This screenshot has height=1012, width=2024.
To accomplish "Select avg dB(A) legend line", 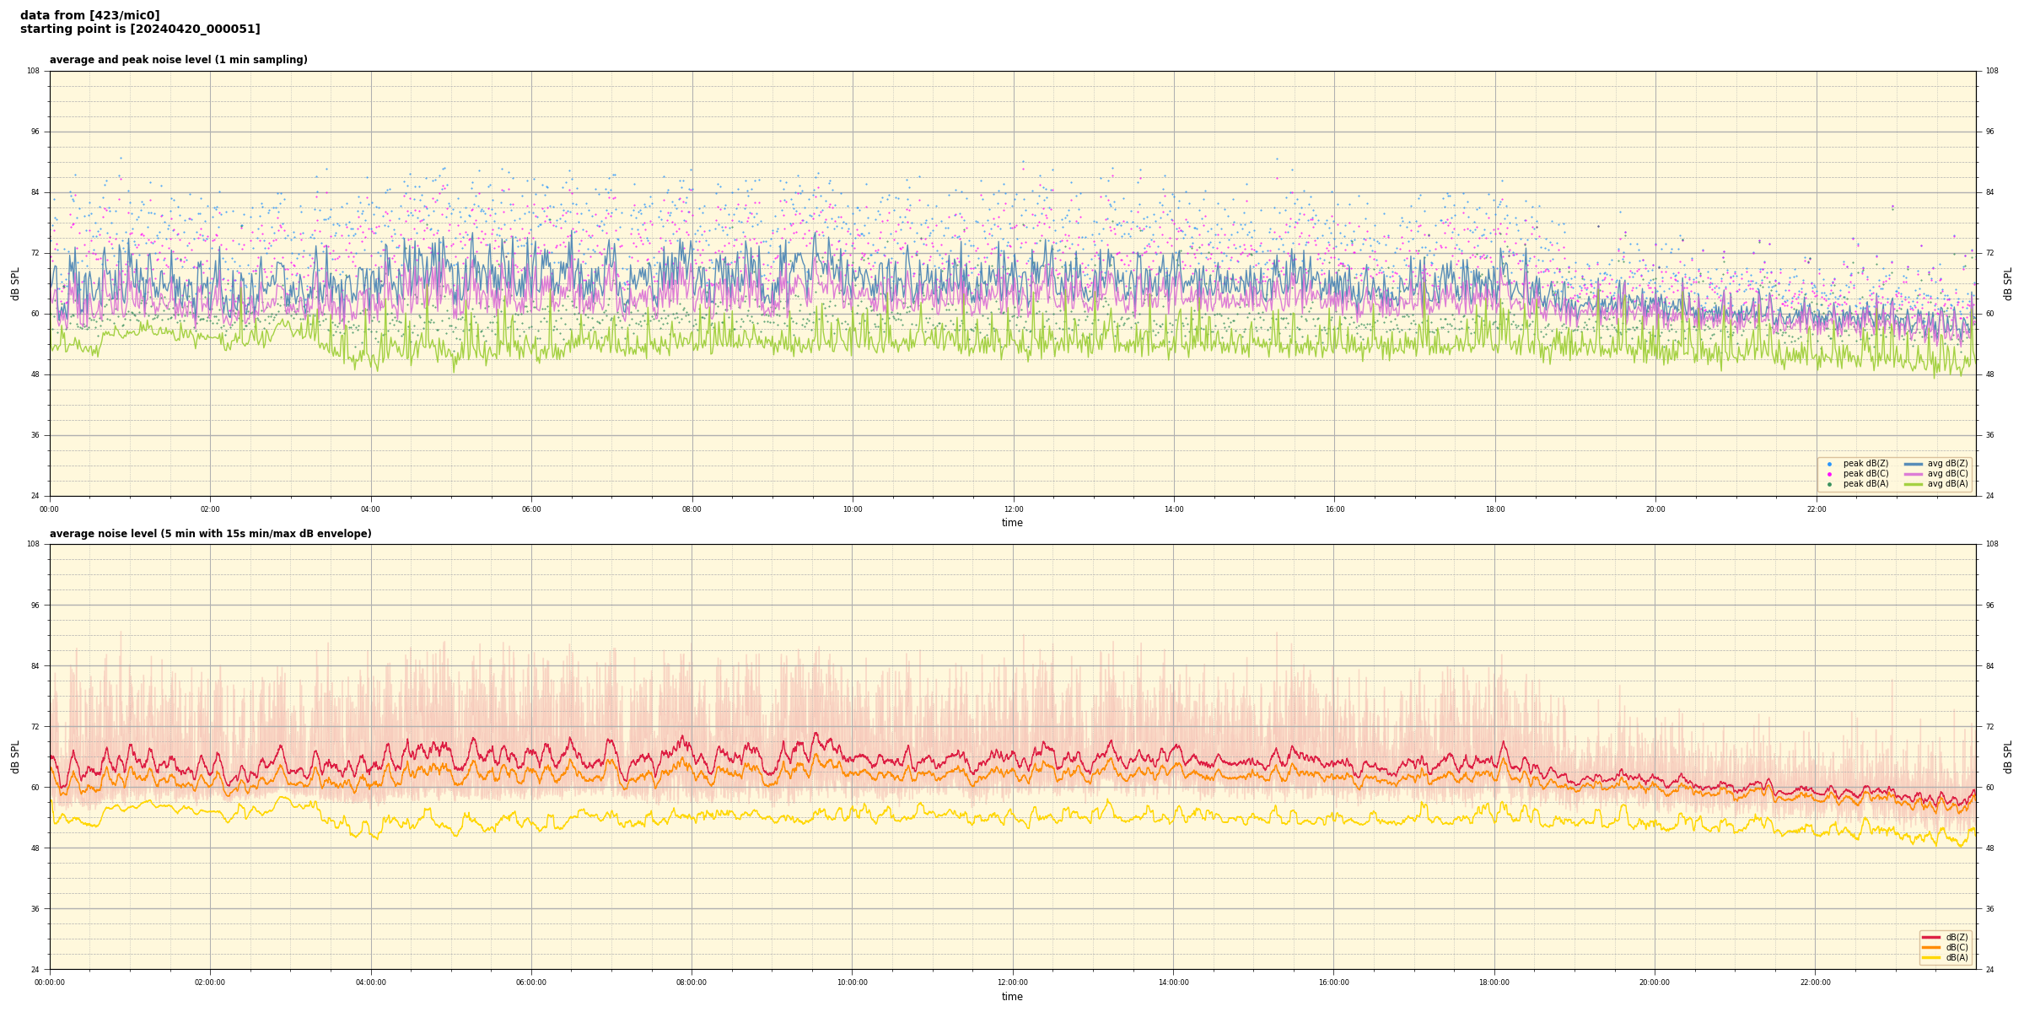I will 1914,484.
